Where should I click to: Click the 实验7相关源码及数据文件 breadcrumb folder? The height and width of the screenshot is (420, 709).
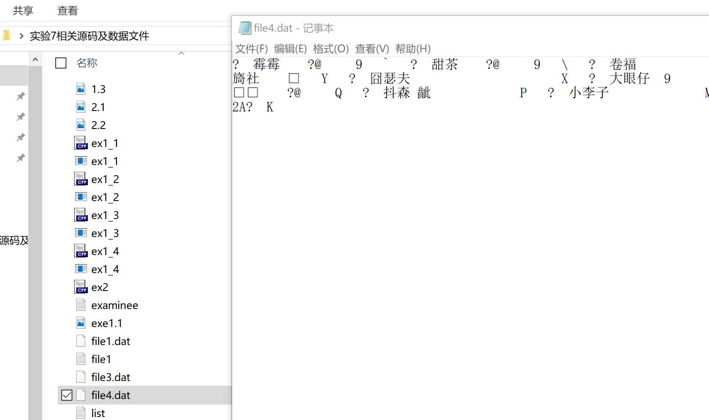(89, 36)
